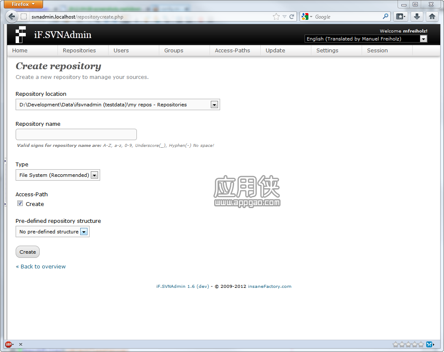Uncheck the Access-Path Create checkbox

[20, 203]
